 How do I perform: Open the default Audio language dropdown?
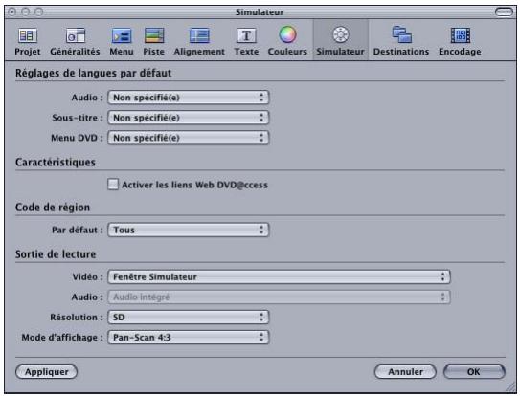point(188,98)
